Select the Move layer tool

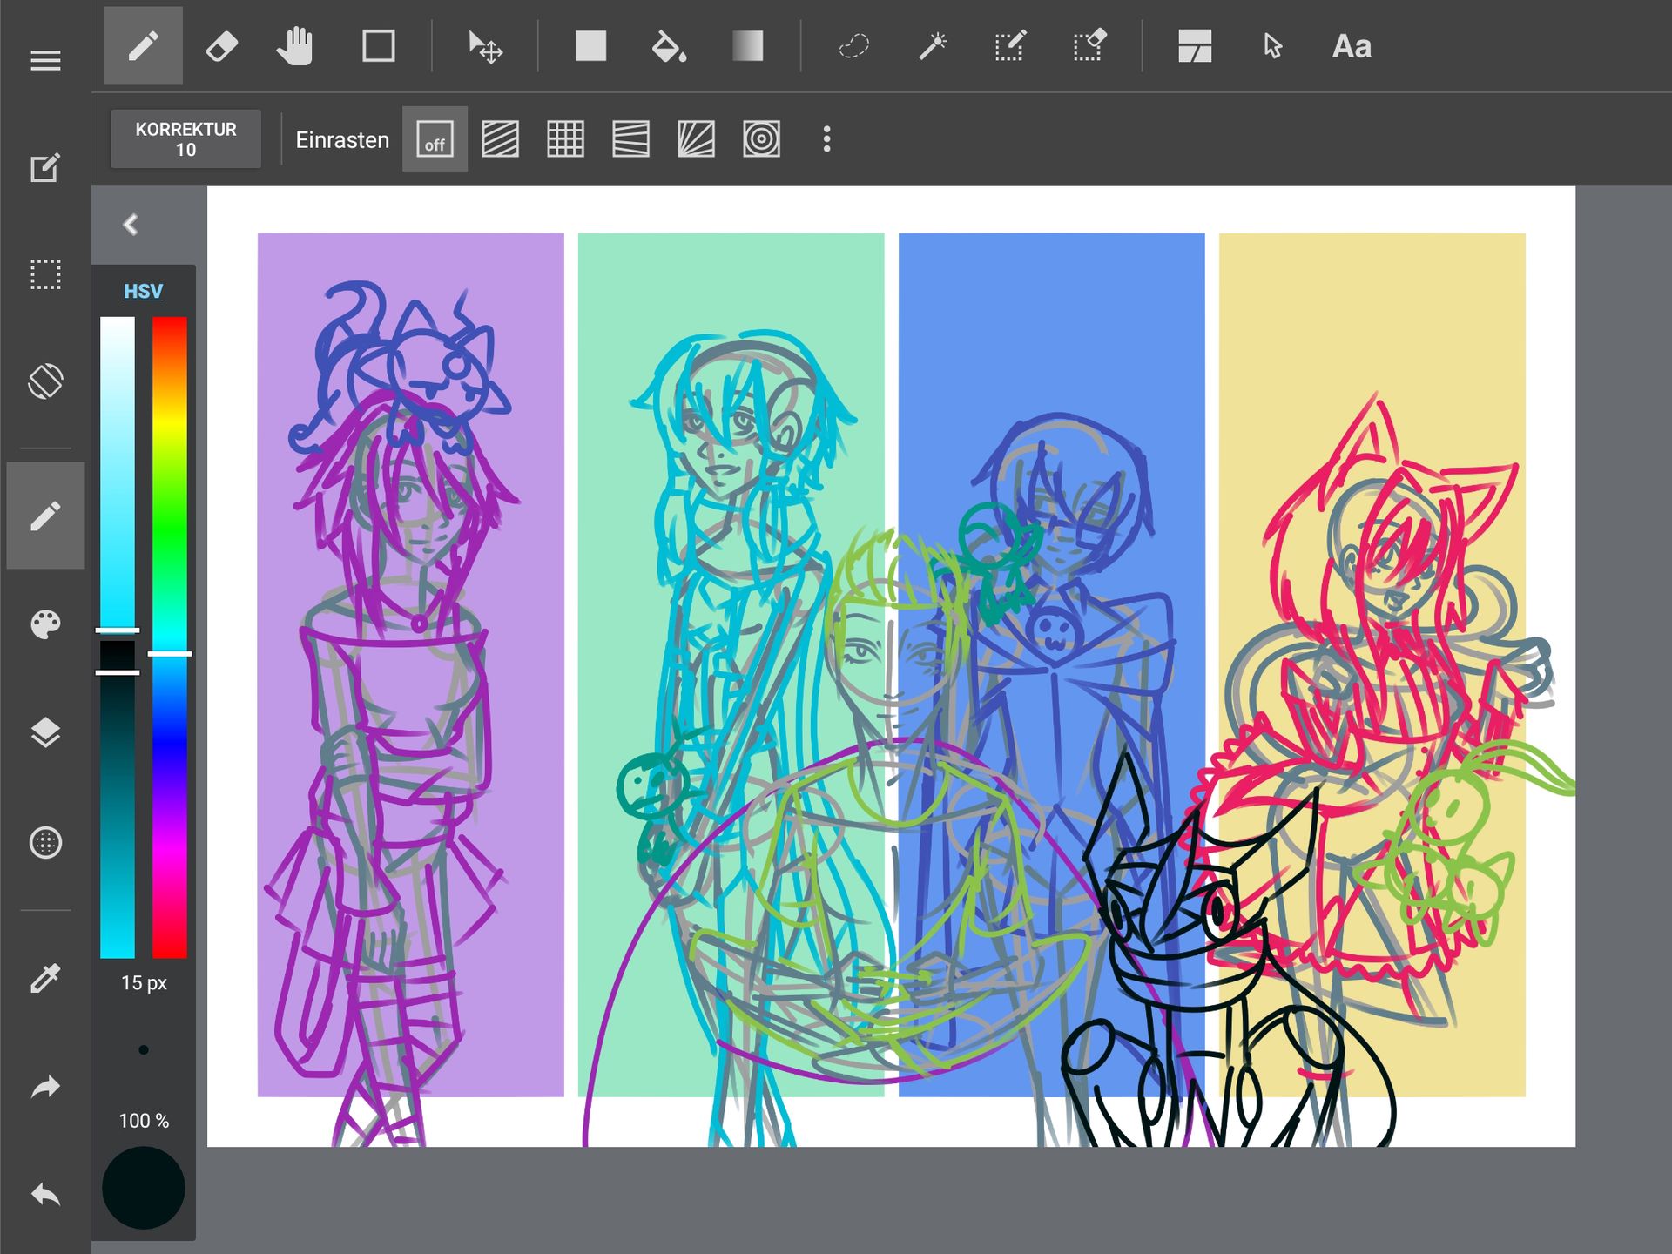(x=485, y=46)
